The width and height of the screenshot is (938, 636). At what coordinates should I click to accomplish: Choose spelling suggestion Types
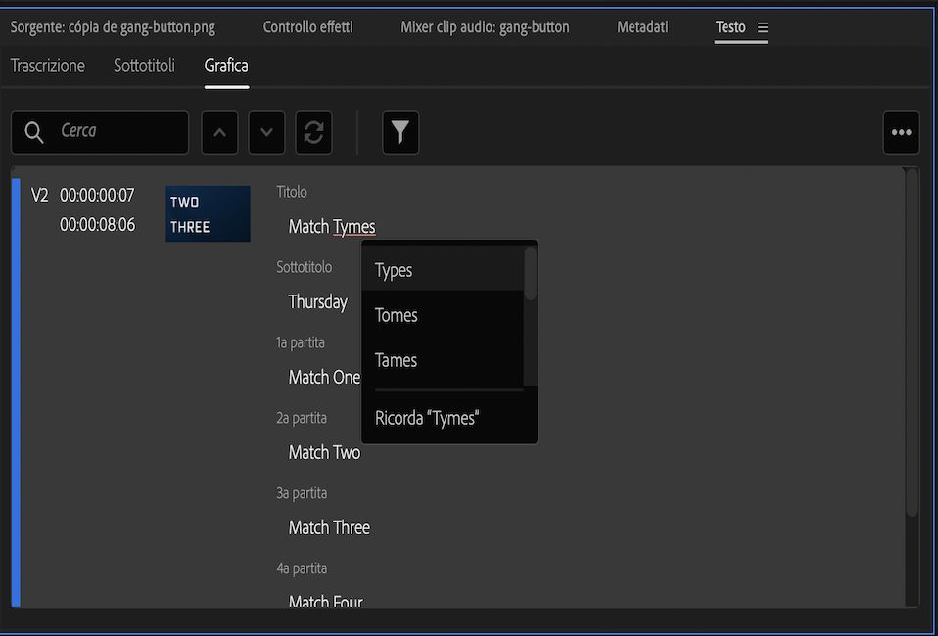(x=443, y=270)
